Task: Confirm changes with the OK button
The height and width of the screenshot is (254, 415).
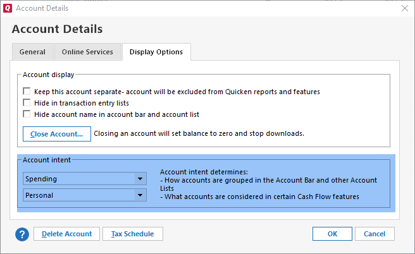Action: click(332, 234)
